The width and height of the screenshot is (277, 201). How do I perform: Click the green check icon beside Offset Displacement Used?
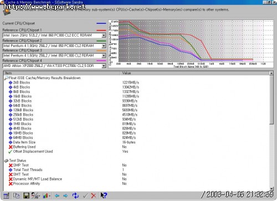point(11,152)
